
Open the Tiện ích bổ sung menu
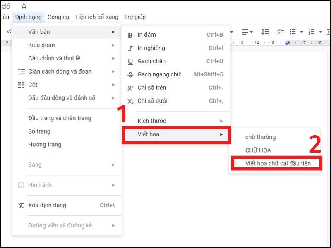[x=96, y=17]
